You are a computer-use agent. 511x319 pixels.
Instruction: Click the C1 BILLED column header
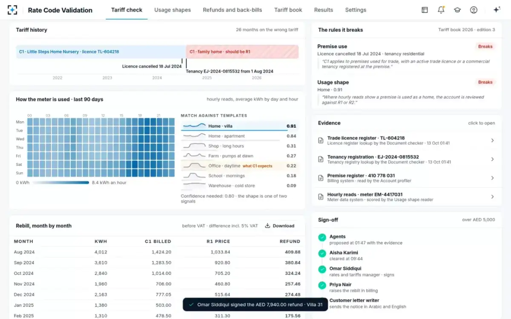tap(158, 242)
